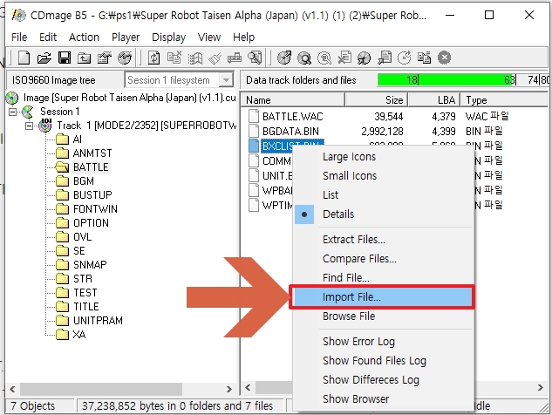Click the round gray X stop icon

click(x=444, y=58)
